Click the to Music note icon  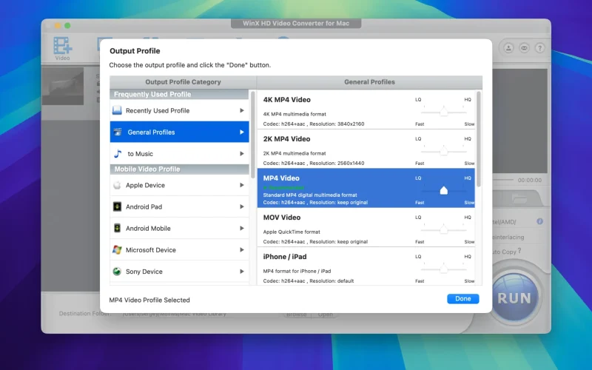118,154
